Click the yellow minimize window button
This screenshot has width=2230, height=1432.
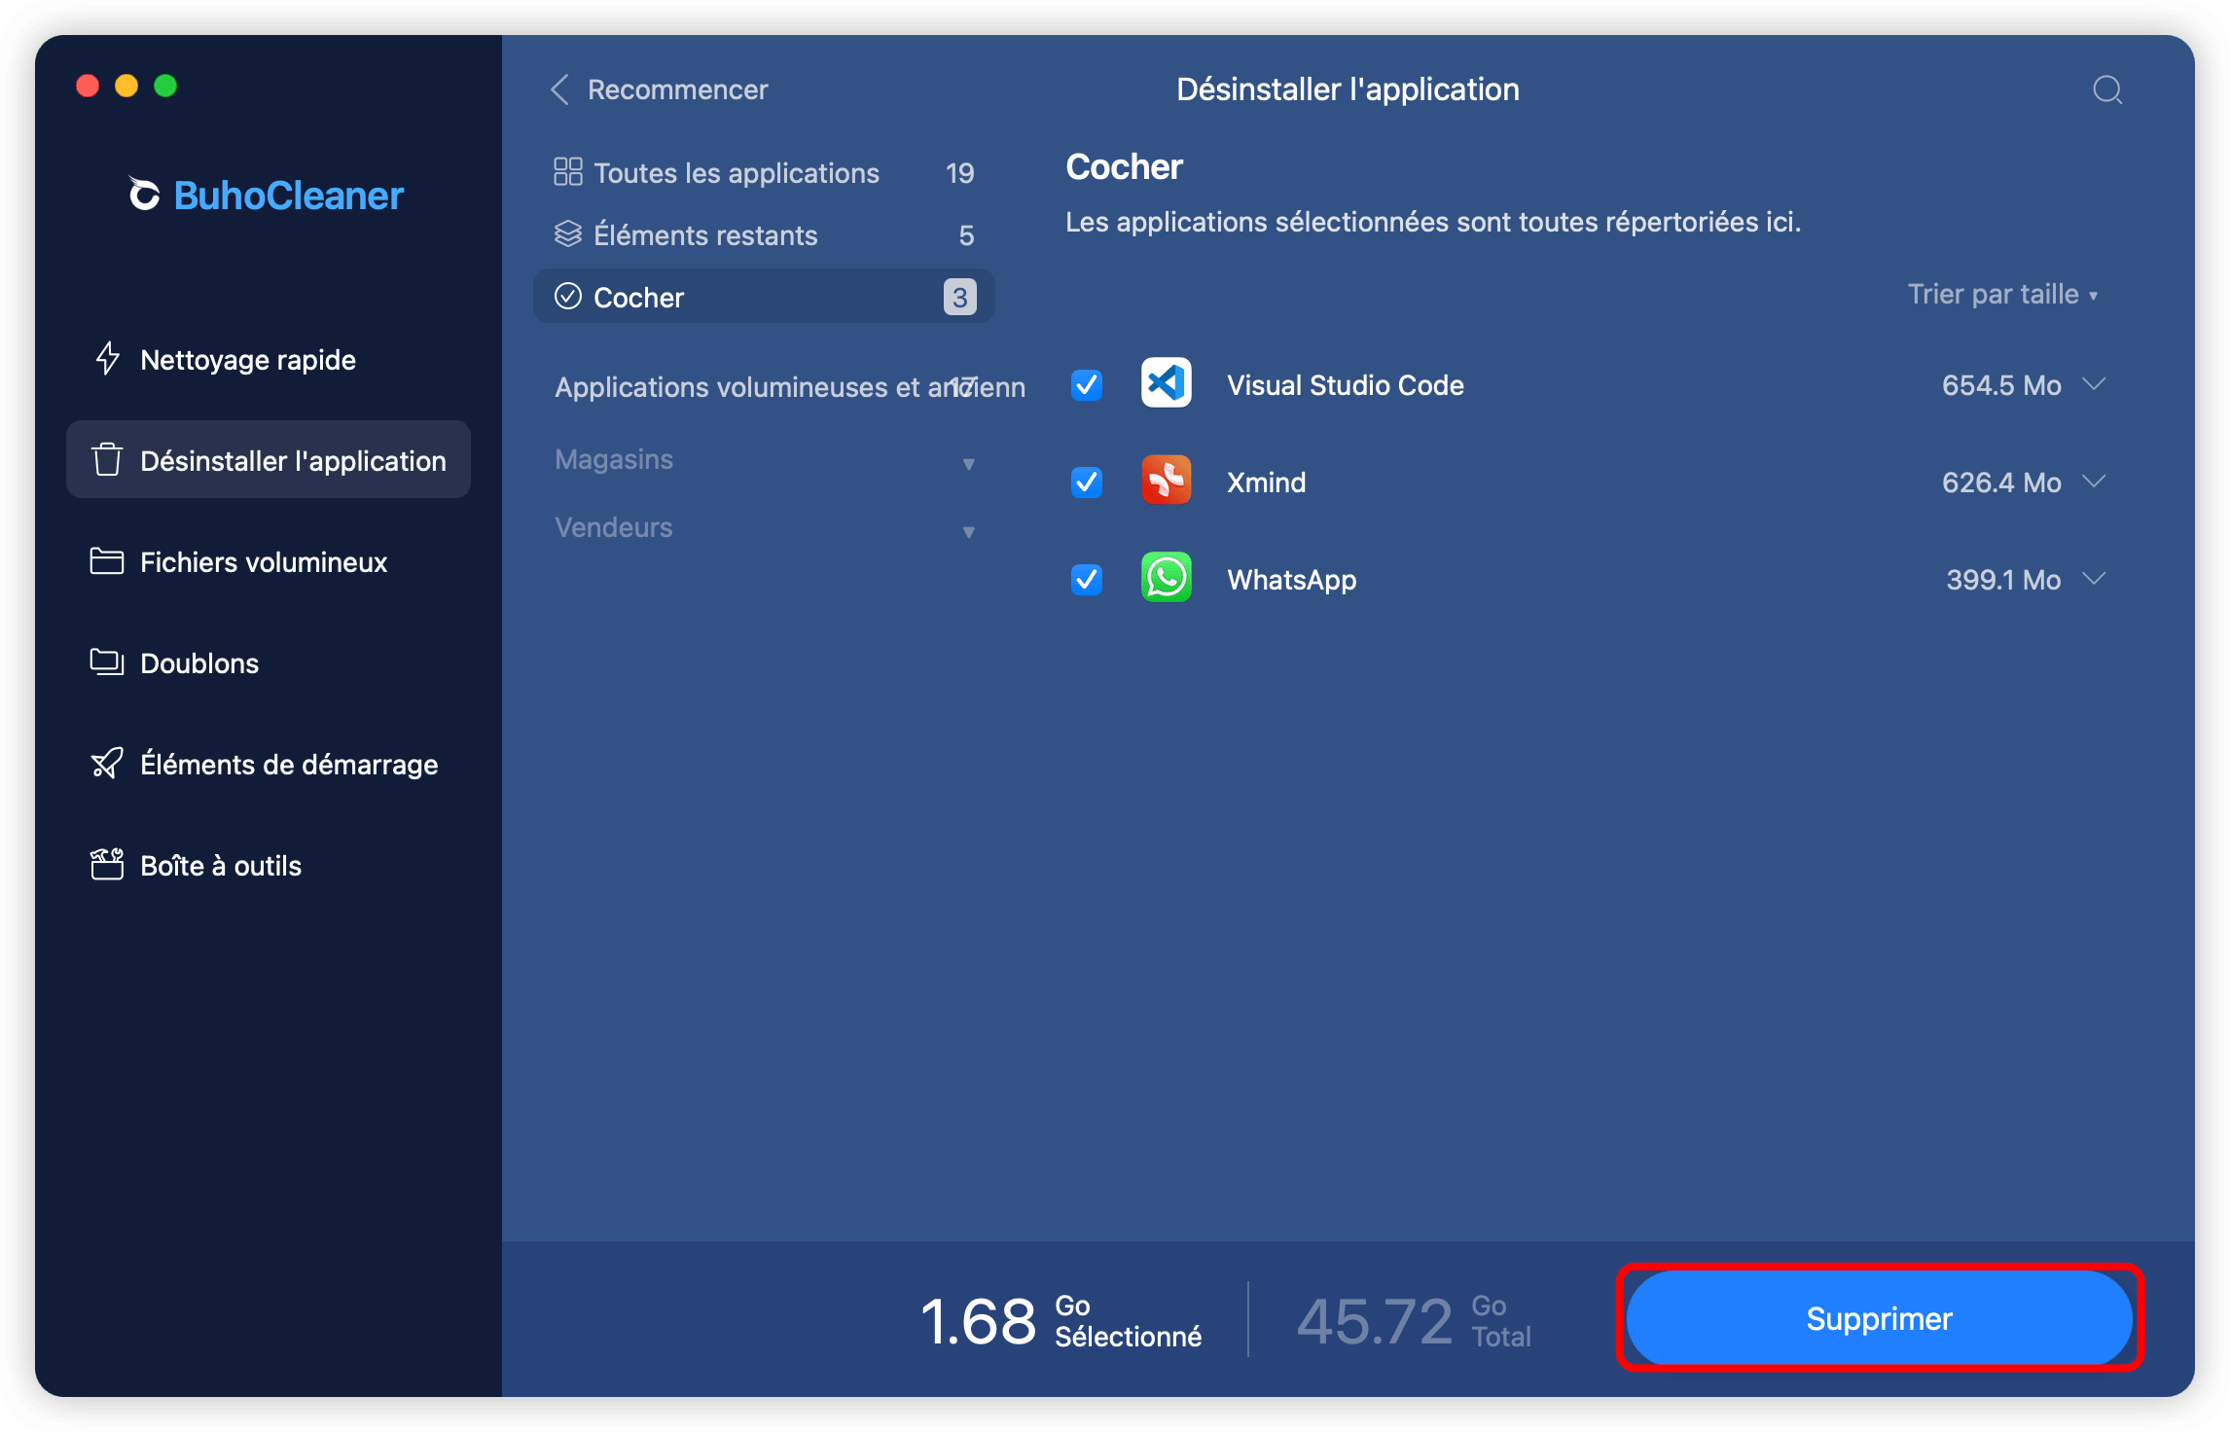[x=126, y=86]
